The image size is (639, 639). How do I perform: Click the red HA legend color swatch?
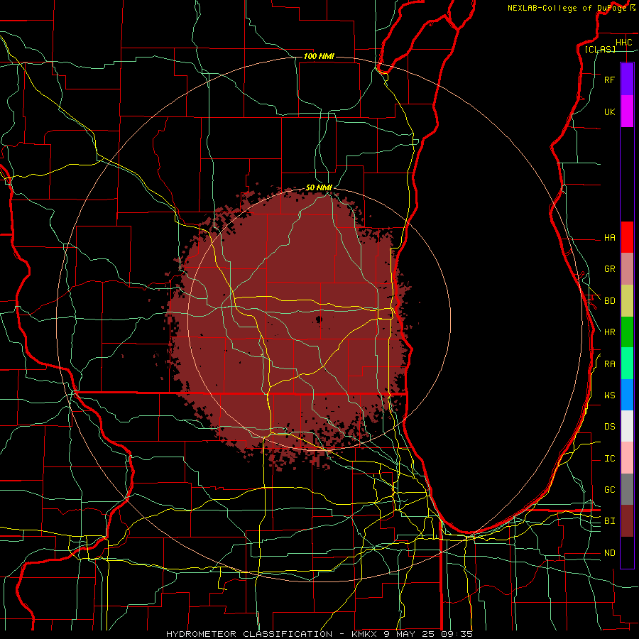[627, 237]
